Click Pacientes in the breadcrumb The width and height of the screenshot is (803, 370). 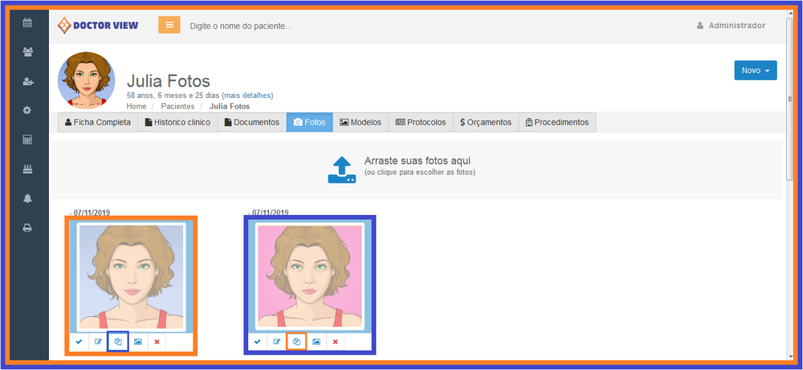pyautogui.click(x=177, y=106)
